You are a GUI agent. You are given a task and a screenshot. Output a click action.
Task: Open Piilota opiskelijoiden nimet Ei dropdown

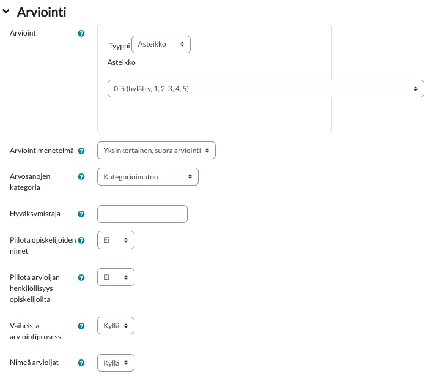[x=116, y=240]
